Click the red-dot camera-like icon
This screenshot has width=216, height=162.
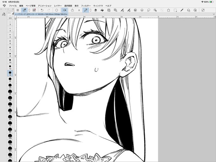tap(34, 10)
